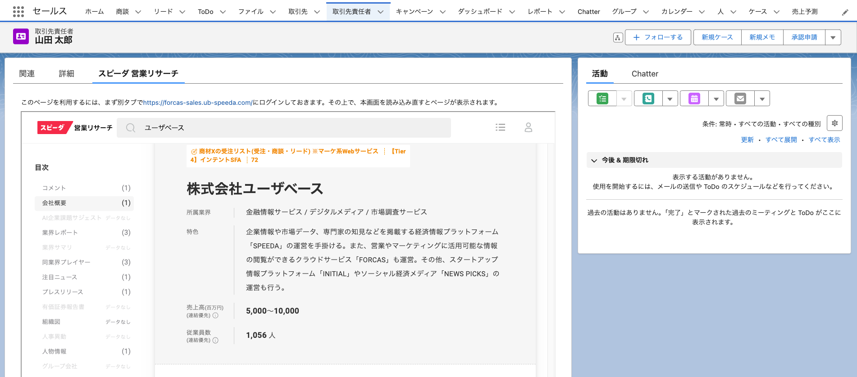Expand the ToDo navigation dropdown
Viewport: 857px width, 377px height.
point(223,12)
